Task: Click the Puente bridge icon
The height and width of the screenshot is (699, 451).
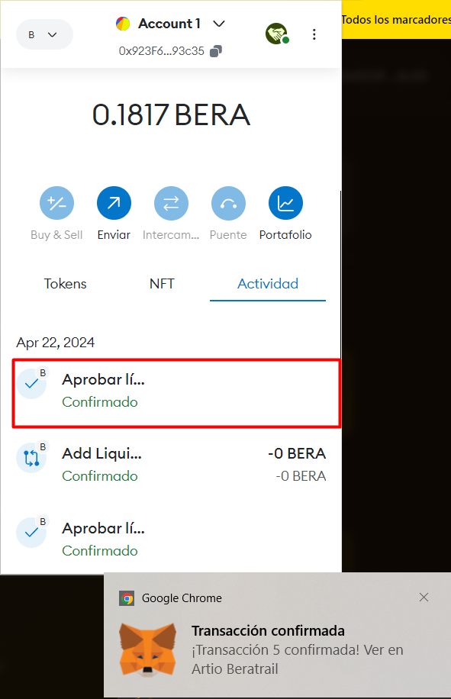Action: 228,203
